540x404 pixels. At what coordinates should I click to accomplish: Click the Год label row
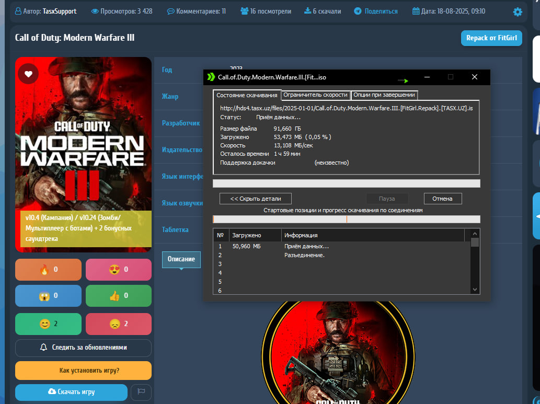pyautogui.click(x=167, y=70)
